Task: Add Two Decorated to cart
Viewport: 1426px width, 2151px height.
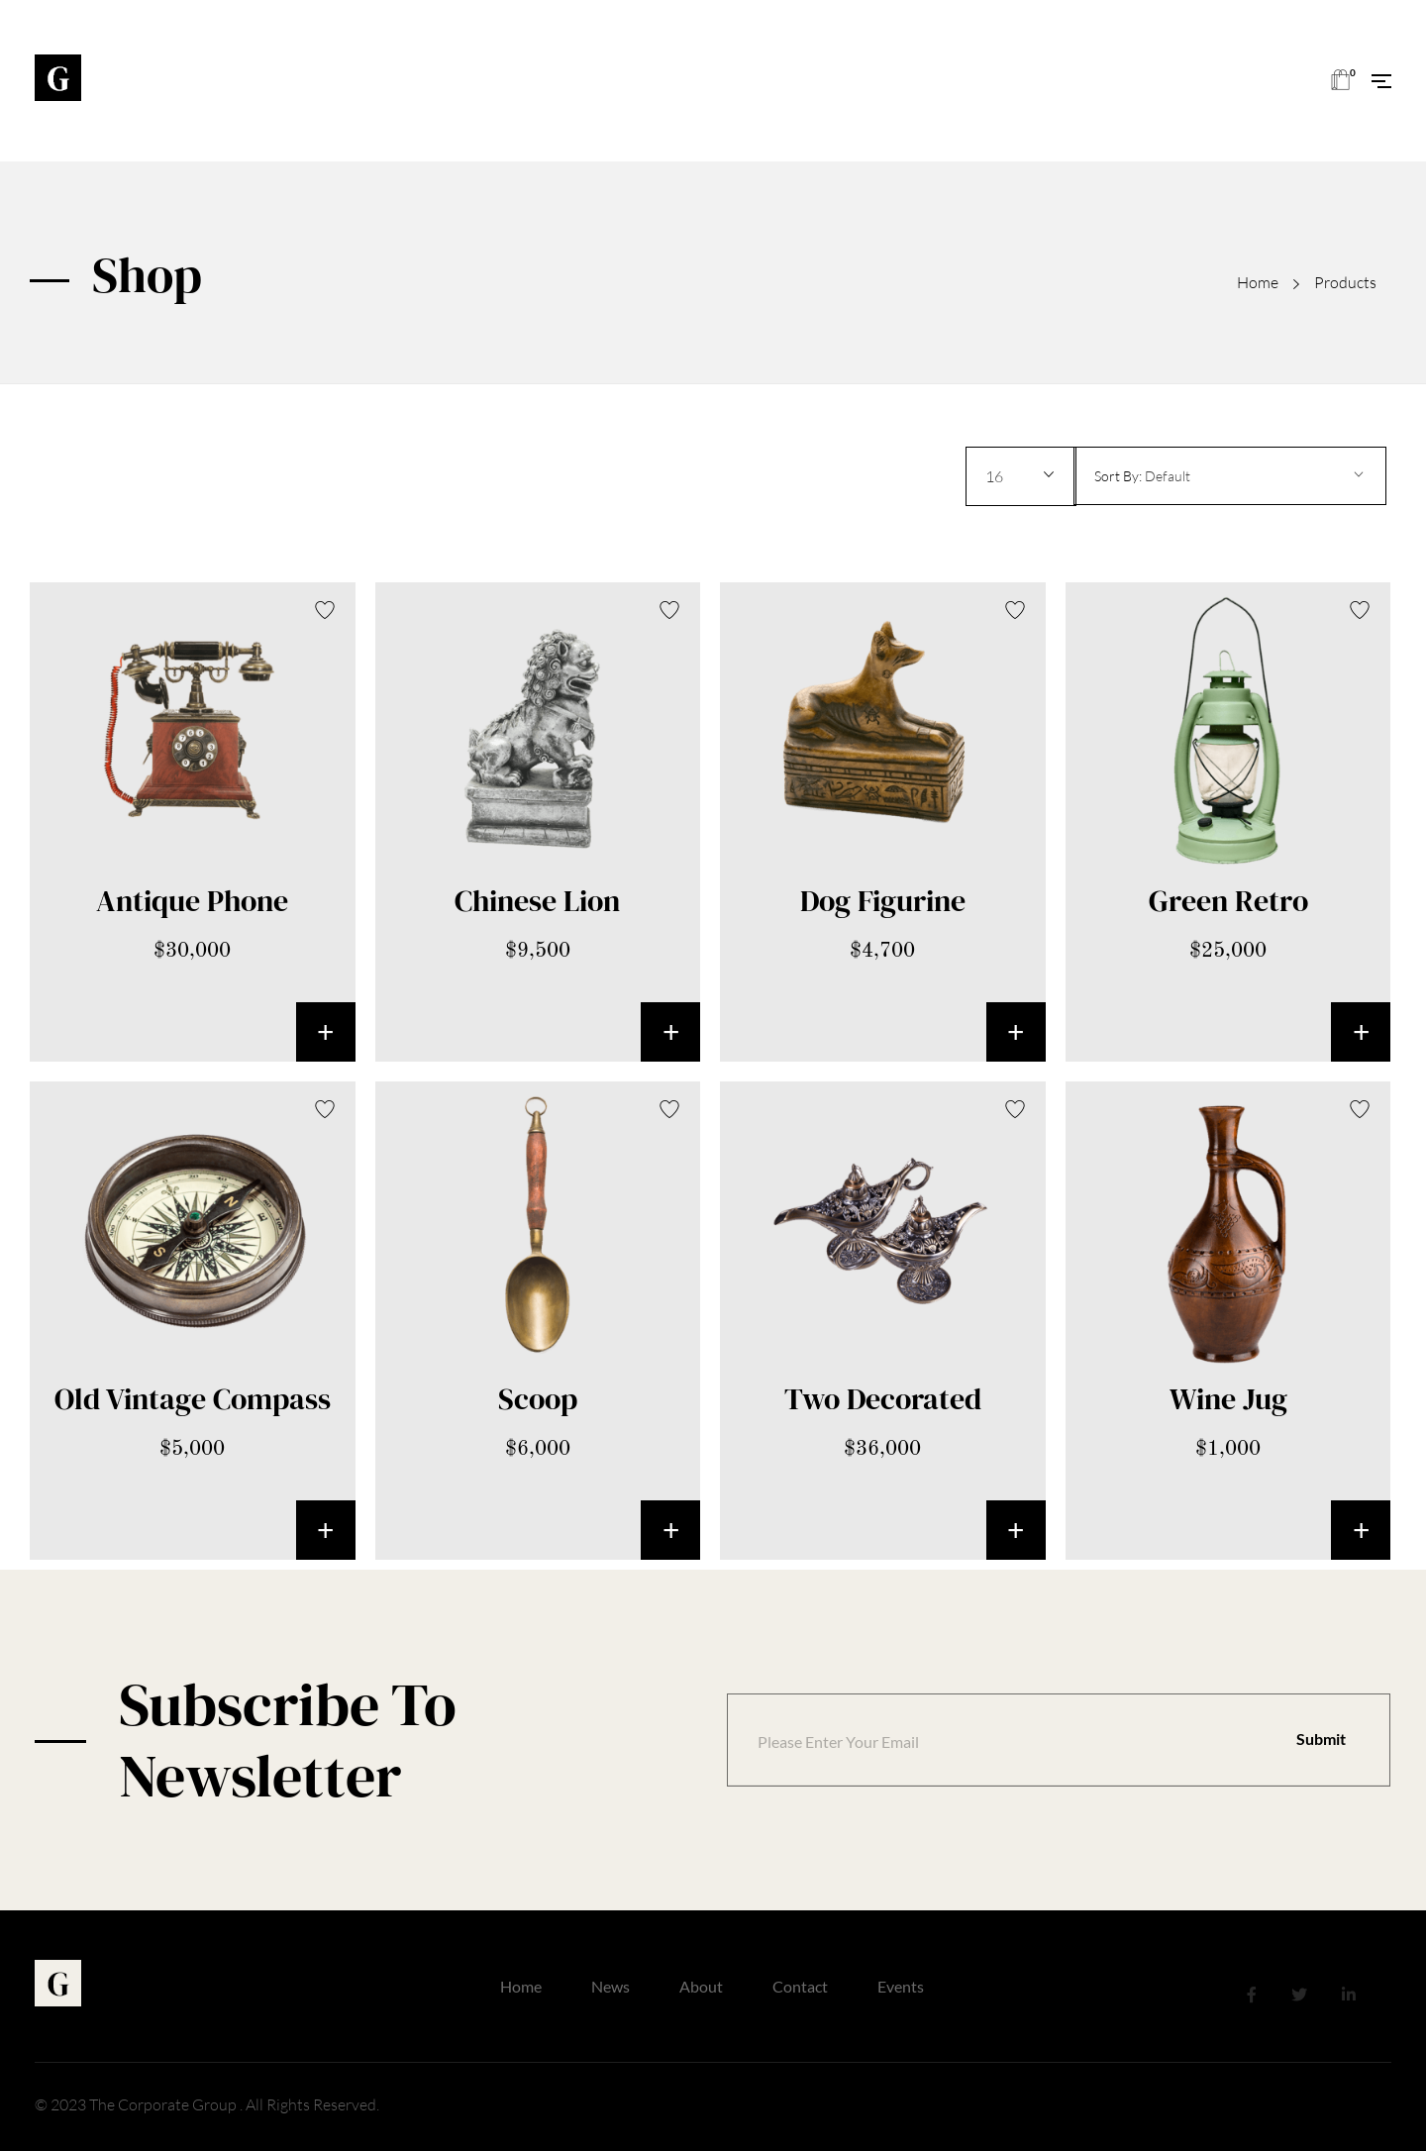Action: tap(1015, 1530)
